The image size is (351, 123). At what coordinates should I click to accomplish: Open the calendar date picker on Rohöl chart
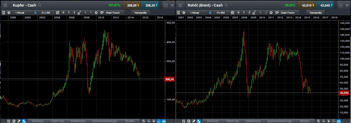coord(232,13)
